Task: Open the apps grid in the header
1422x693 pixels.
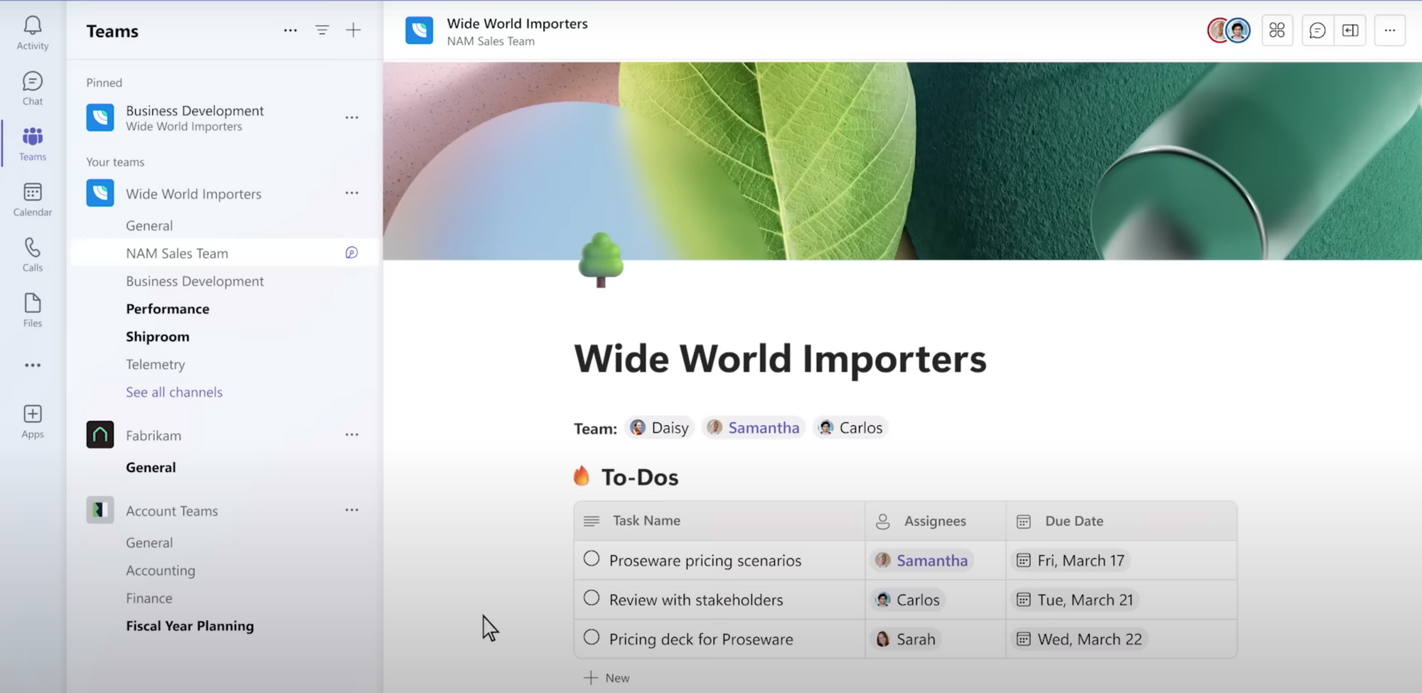Action: coord(1277,31)
